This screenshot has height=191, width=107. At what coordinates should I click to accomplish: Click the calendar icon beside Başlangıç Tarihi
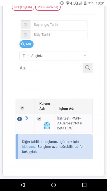point(26,25)
